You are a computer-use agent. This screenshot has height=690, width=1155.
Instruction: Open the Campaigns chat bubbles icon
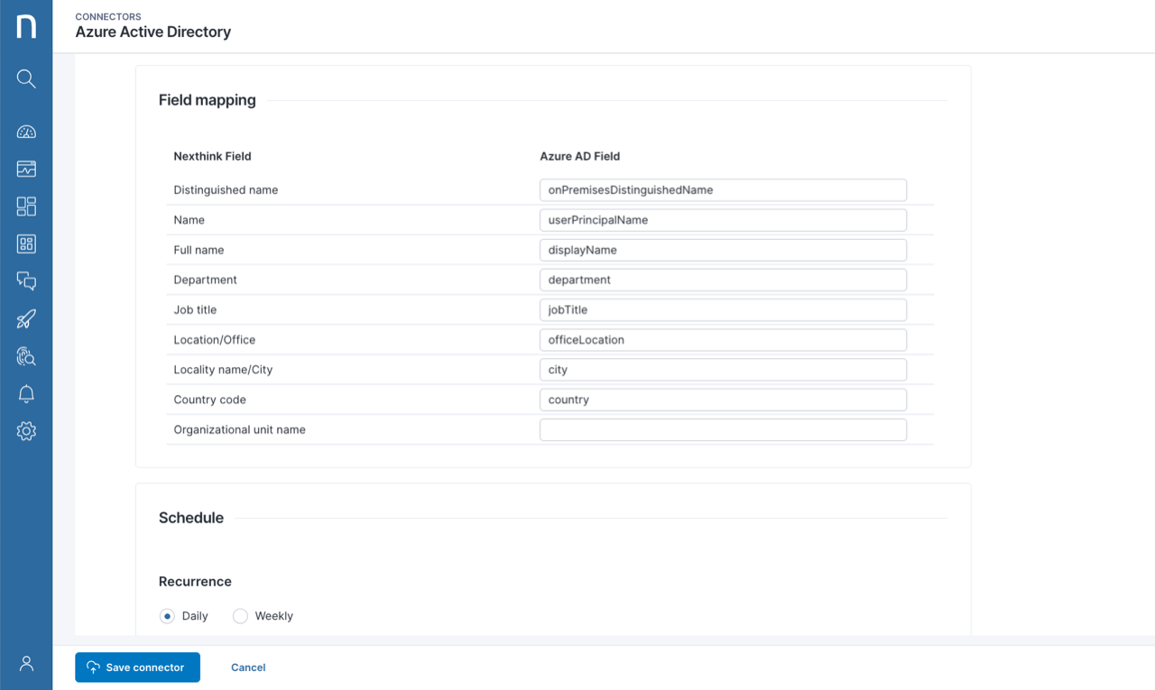[x=26, y=281]
